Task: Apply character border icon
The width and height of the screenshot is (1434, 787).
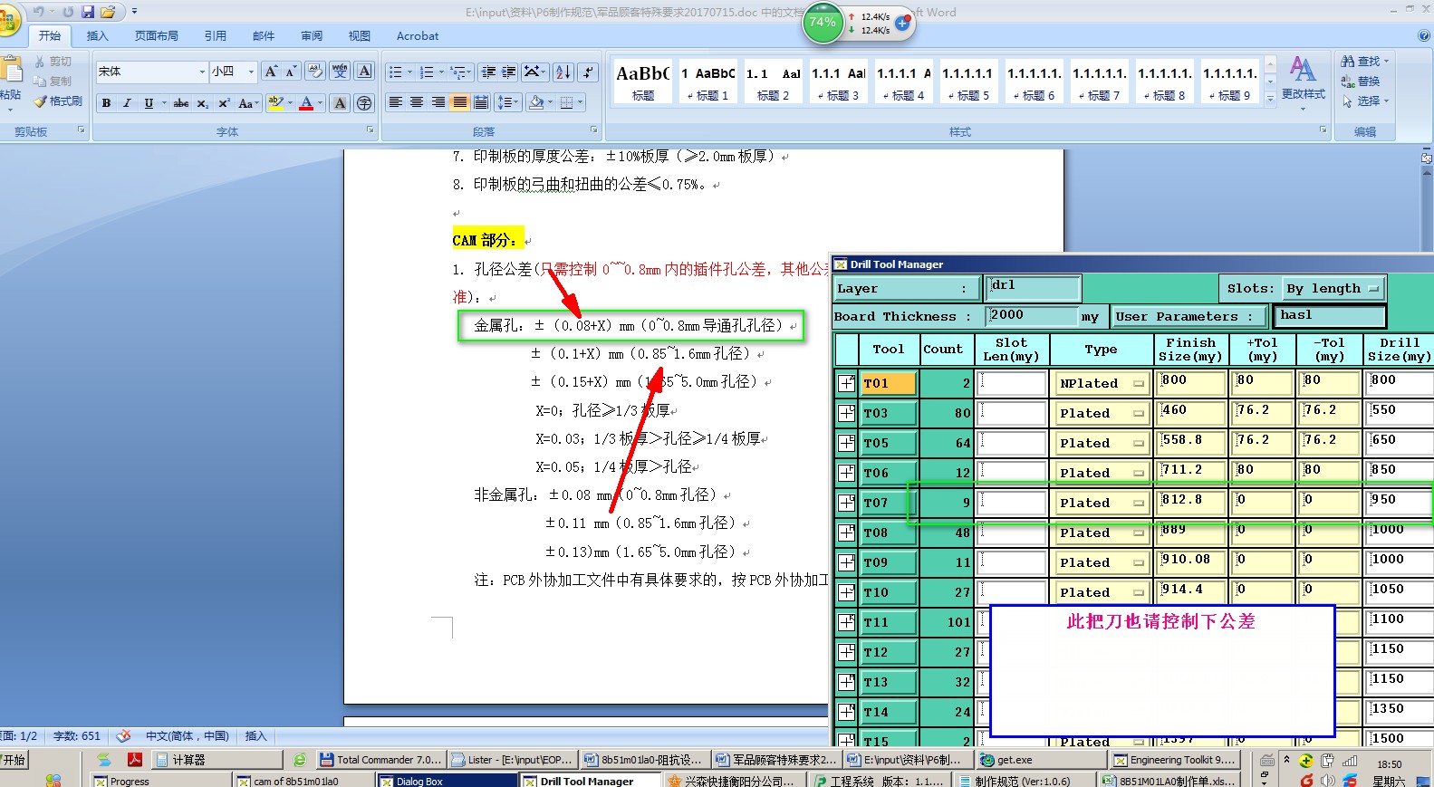Action: coord(364,72)
